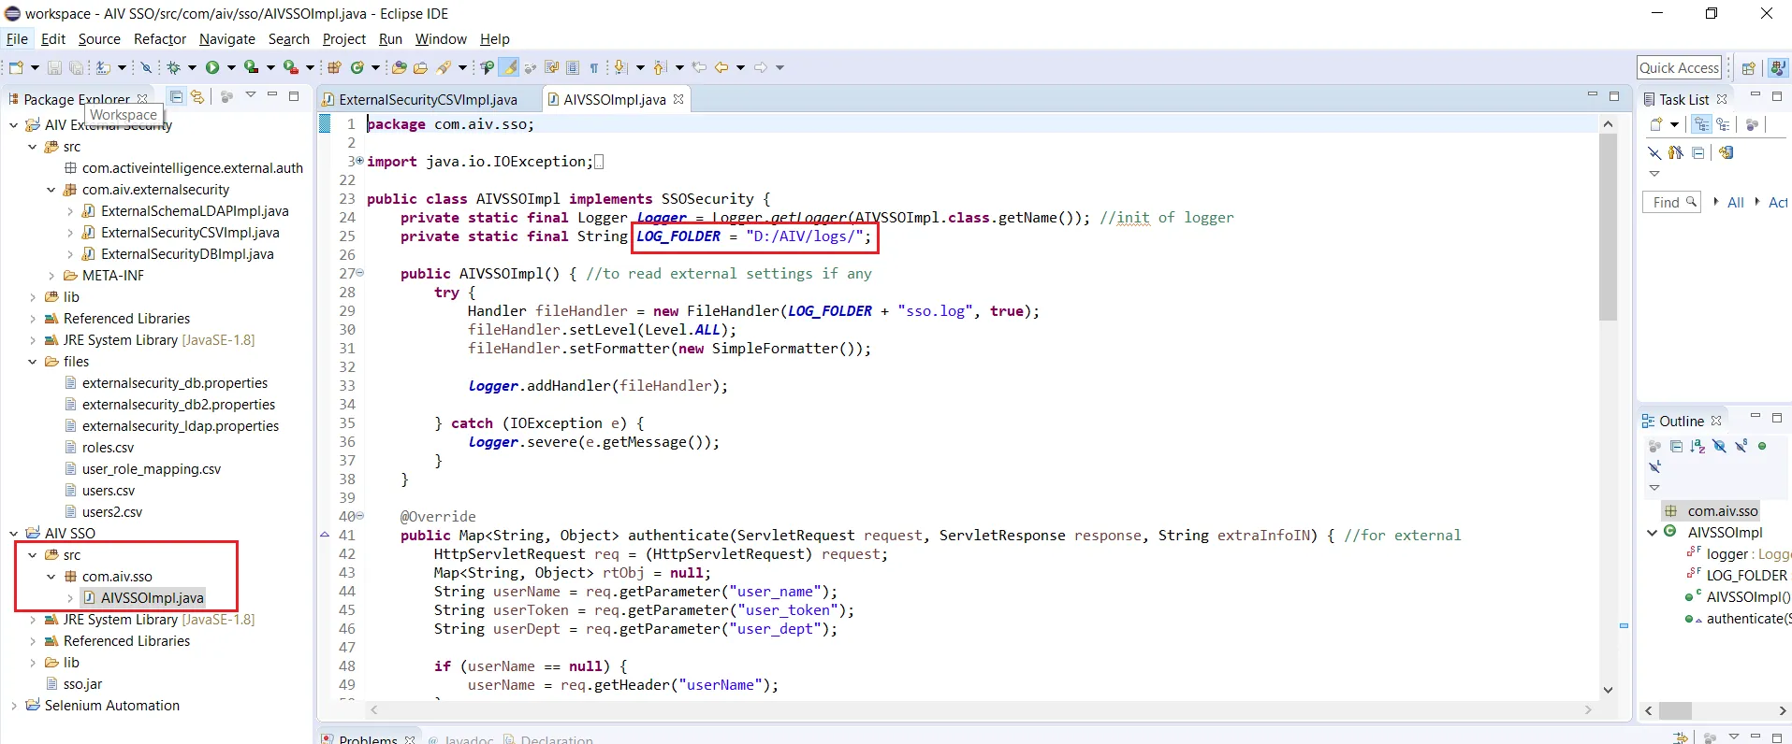Click the editor vertical scrollbar thumb
Screen dimensions: 1792x744
(x=1608, y=227)
